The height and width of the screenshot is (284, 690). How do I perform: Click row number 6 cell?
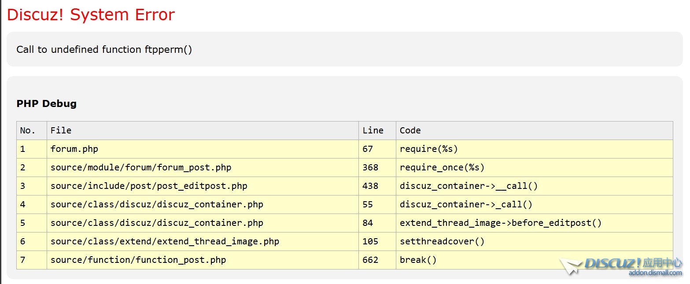pyautogui.click(x=32, y=242)
